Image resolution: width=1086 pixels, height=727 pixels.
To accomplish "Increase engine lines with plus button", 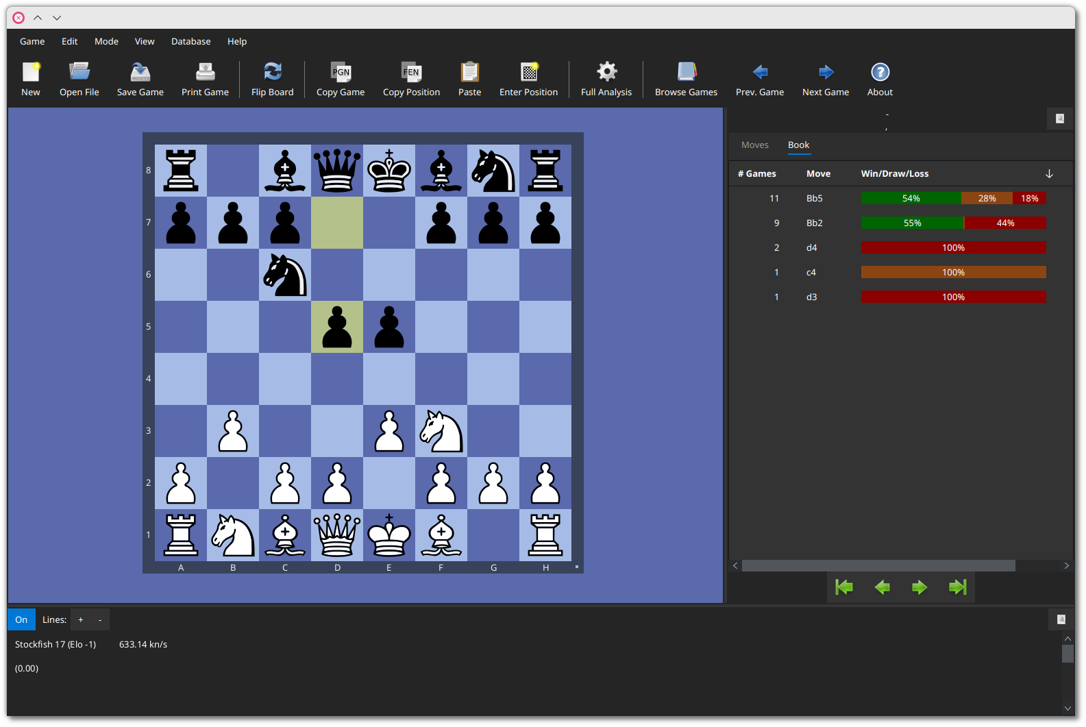I will (81, 619).
